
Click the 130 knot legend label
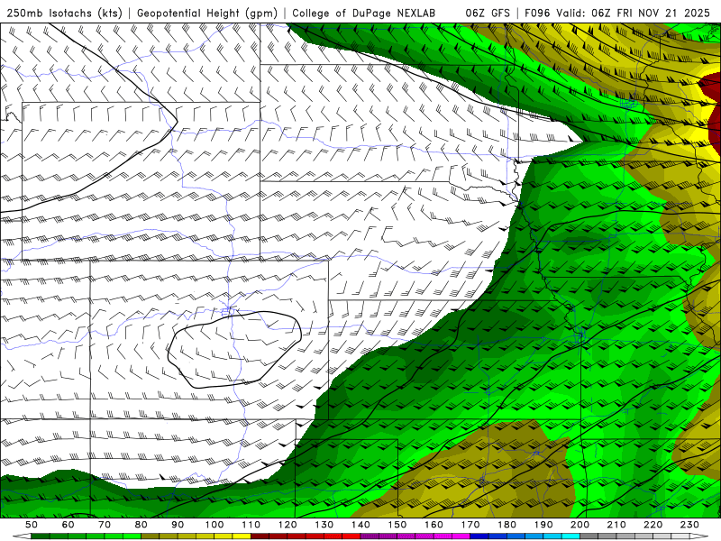coord(324,525)
